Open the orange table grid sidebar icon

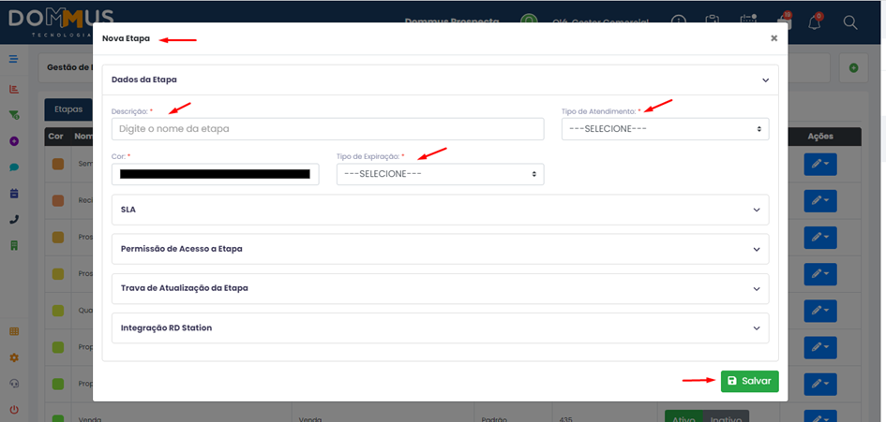pos(14,332)
